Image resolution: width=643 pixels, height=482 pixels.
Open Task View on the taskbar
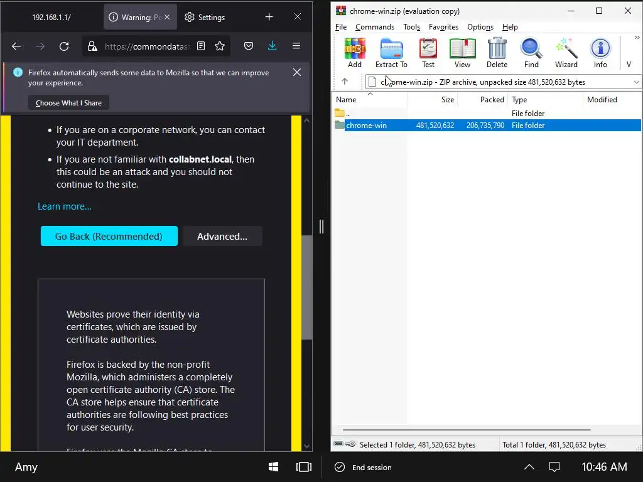(304, 467)
